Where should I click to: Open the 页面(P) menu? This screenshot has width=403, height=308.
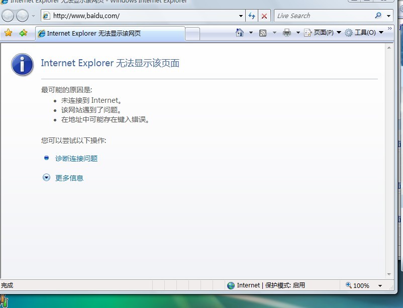click(x=322, y=32)
